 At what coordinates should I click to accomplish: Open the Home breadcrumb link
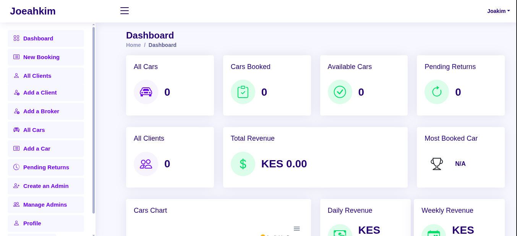133,45
